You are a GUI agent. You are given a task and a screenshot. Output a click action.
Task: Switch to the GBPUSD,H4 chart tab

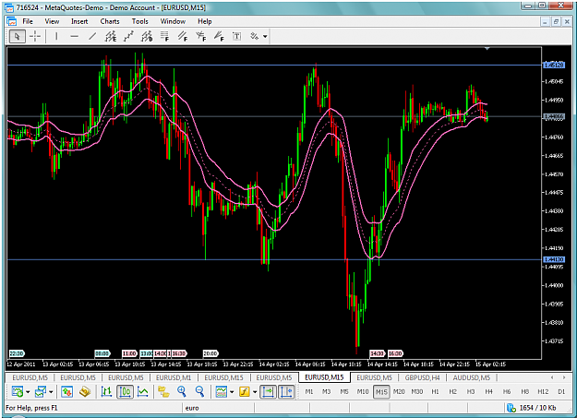(x=422, y=377)
